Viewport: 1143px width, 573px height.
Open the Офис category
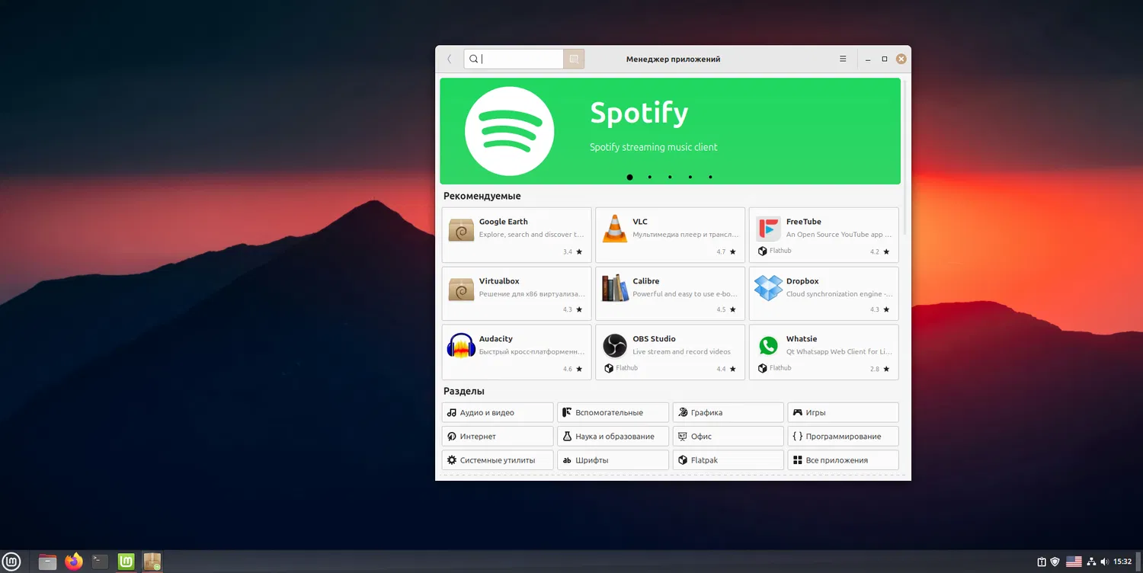(728, 437)
